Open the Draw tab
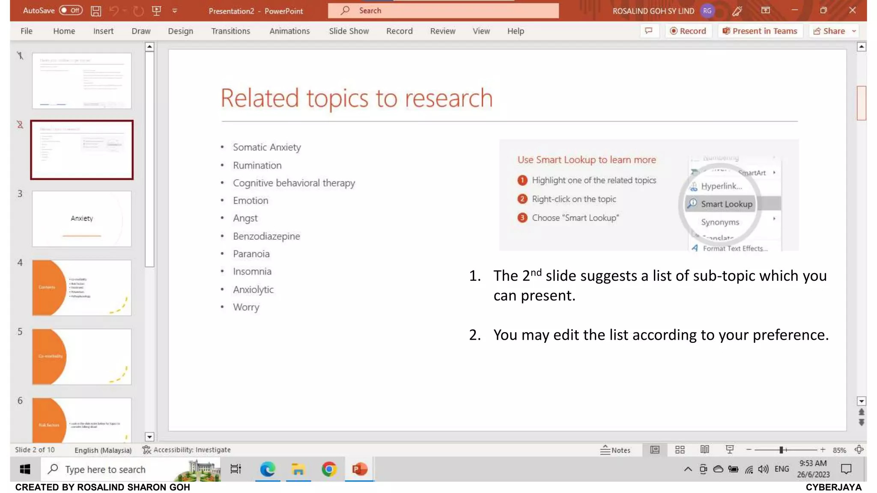The height and width of the screenshot is (493, 877). point(141,31)
